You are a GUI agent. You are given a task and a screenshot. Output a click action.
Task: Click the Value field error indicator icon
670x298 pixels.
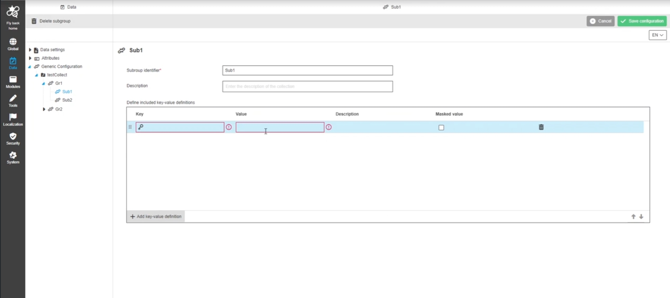tap(329, 127)
